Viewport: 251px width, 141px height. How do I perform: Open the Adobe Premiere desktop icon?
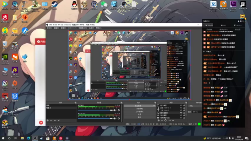coord(233,6)
